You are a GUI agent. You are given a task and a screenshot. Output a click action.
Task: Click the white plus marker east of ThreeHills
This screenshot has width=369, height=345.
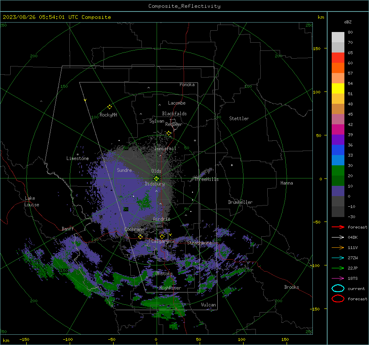(232, 165)
